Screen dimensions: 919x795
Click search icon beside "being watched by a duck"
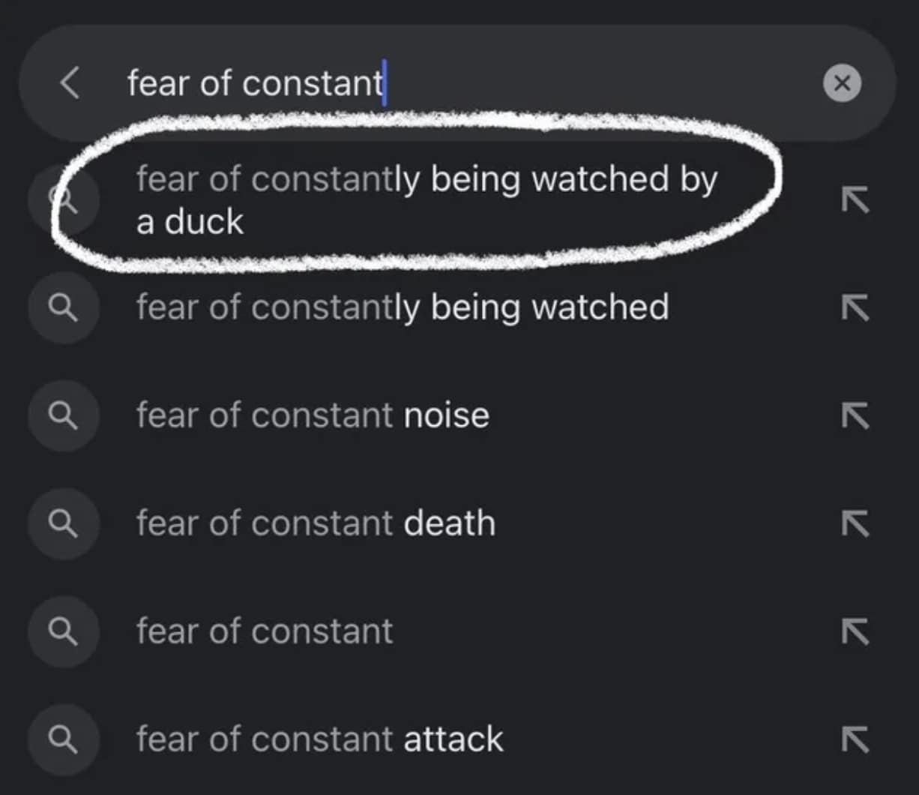click(x=63, y=199)
